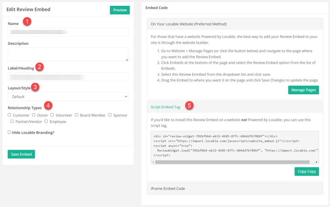Click the Description resize handle corner
Screen dimensions: 330x207
pos(127,60)
